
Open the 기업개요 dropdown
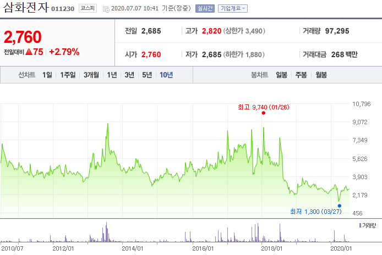pos(233,8)
